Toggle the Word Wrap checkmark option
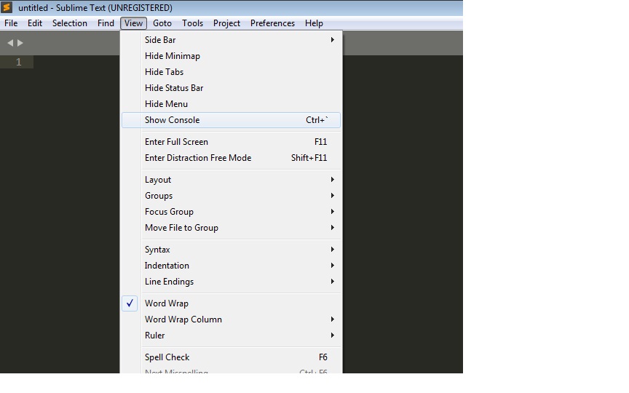Image resolution: width=629 pixels, height=393 pixels. pos(166,303)
